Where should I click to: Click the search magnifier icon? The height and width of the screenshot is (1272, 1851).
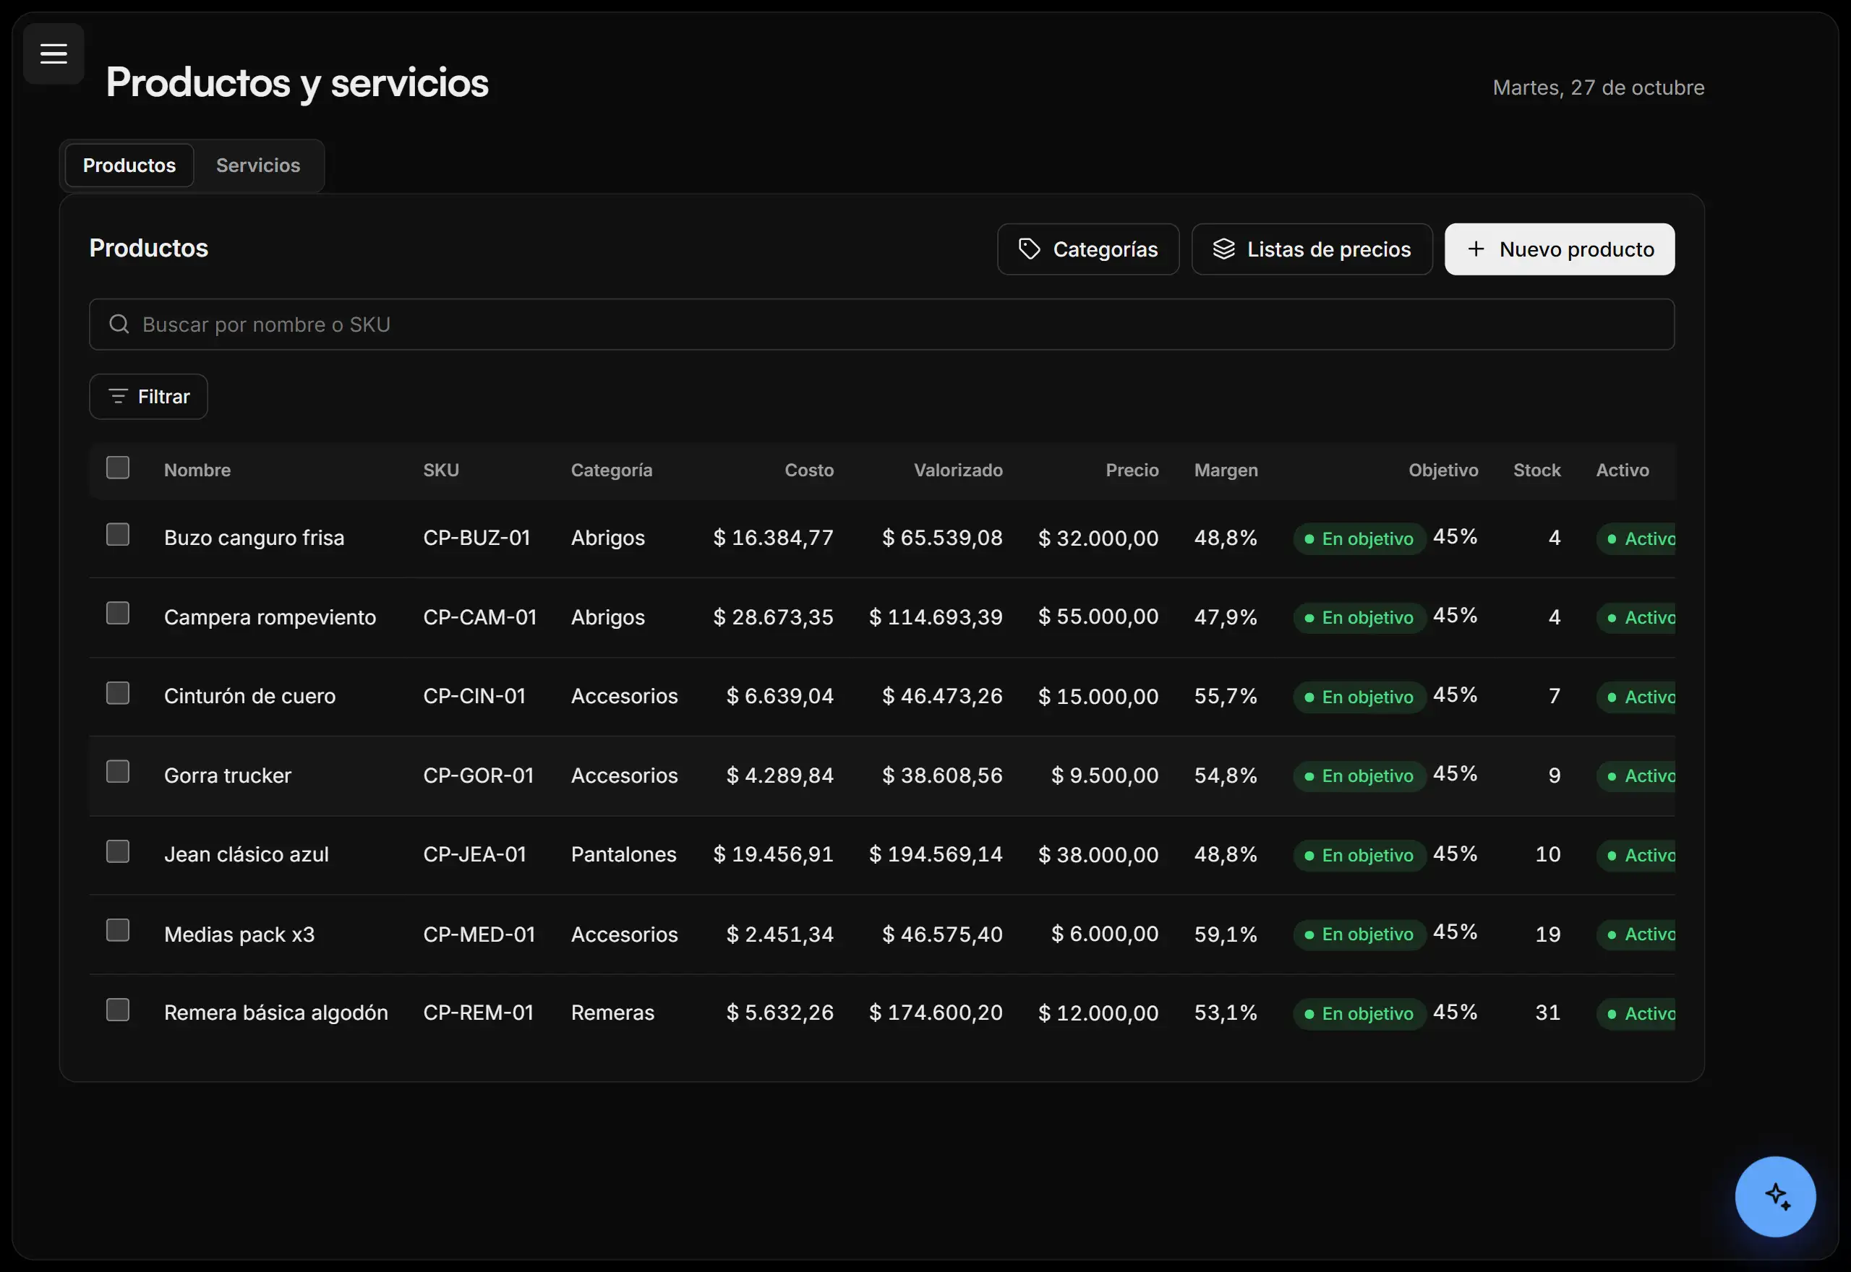point(119,325)
